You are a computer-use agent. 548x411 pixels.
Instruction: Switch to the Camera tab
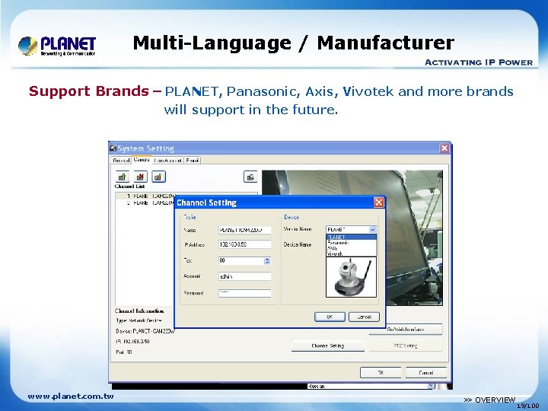142,160
